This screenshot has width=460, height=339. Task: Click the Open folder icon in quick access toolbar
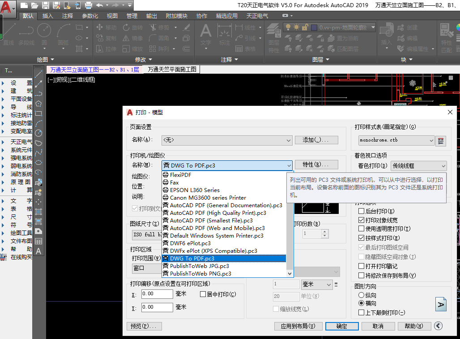tap(34, 5)
